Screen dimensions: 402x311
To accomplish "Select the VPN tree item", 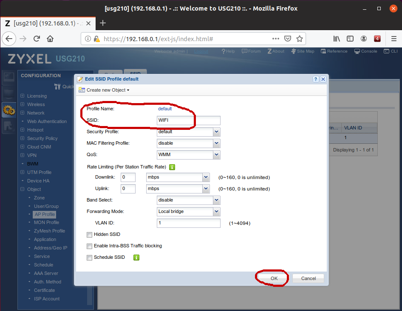I will tap(32, 155).
